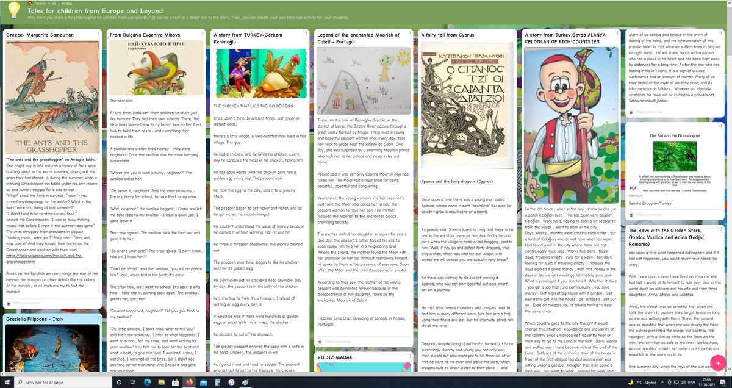Open three-dot menu on the Bulgaria post
Screen dimensions: 732x388
pyautogui.click(x=203, y=34)
